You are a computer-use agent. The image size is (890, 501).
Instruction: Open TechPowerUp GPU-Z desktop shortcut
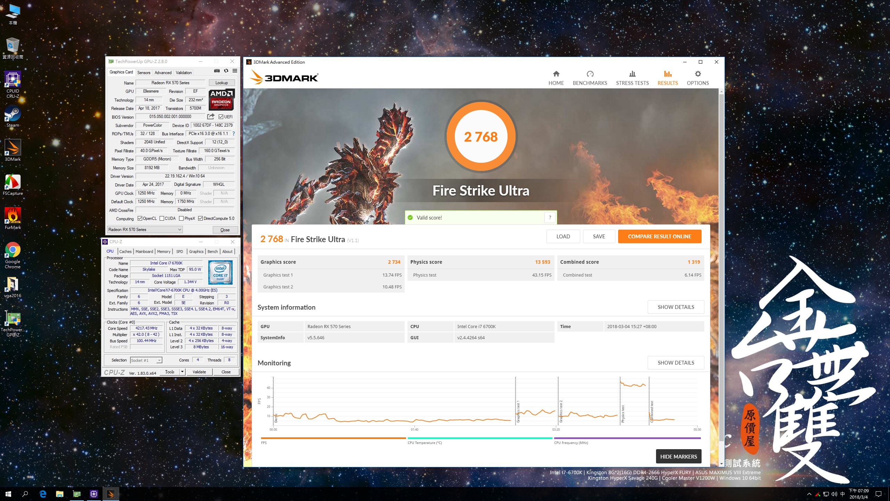[x=13, y=324]
